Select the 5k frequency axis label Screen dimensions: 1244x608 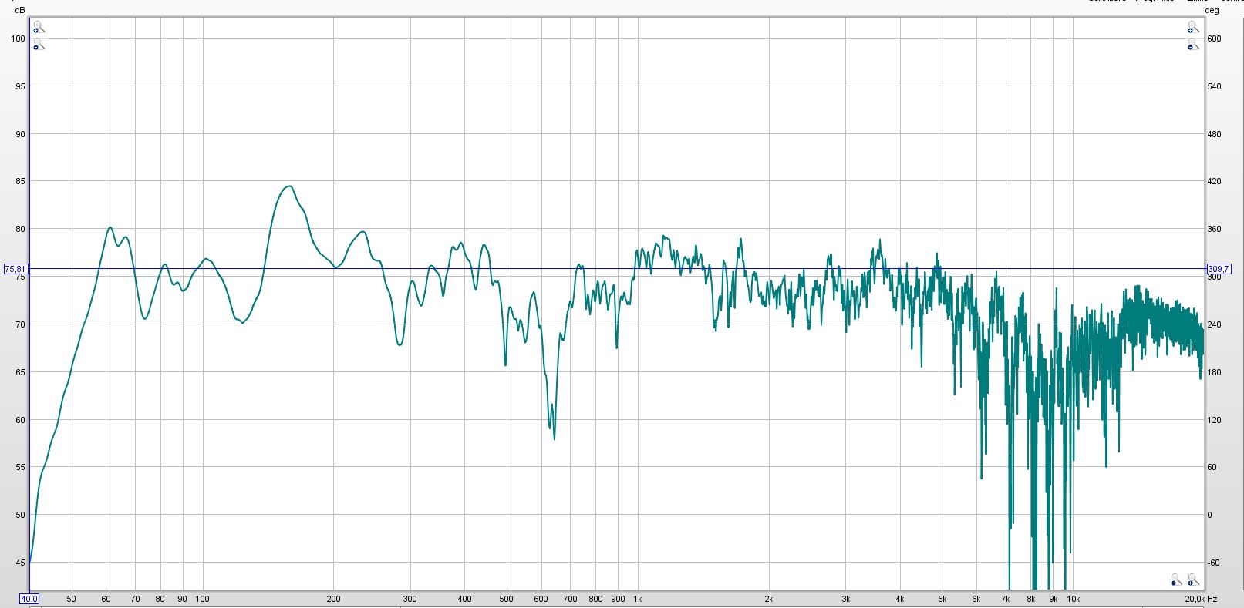(942, 599)
